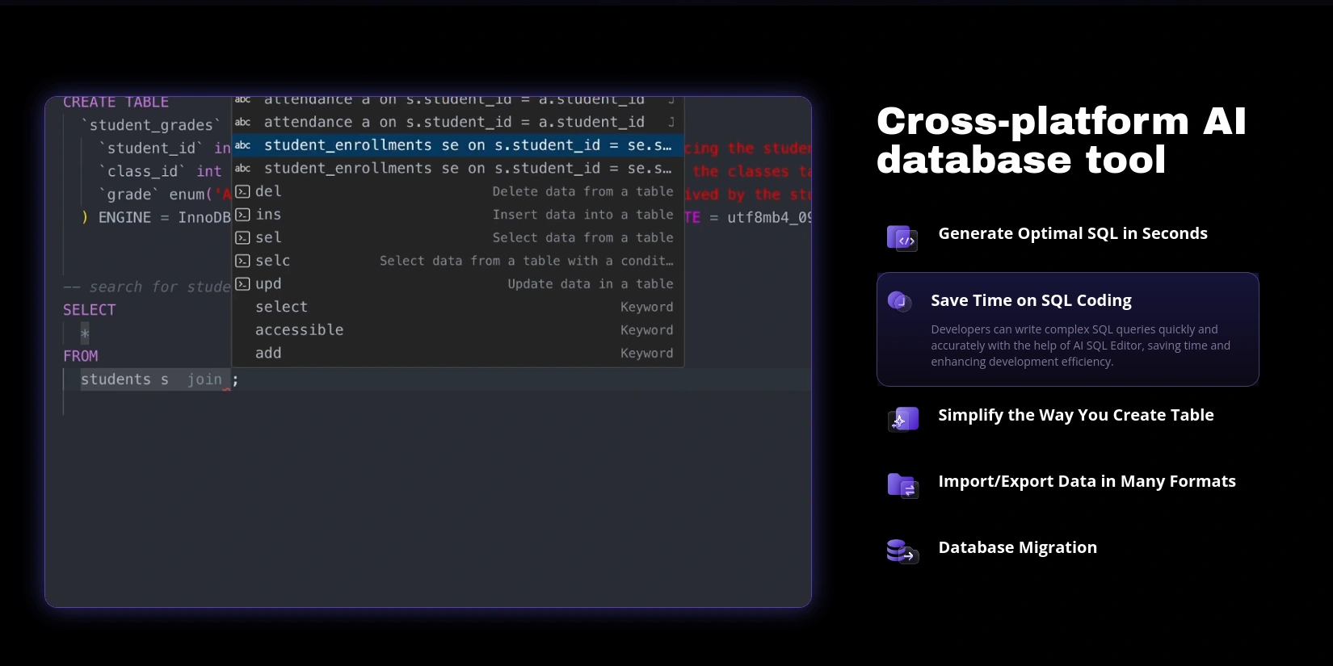Click the snippet icon beside 'upd'
The width and height of the screenshot is (1333, 666).
point(242,284)
